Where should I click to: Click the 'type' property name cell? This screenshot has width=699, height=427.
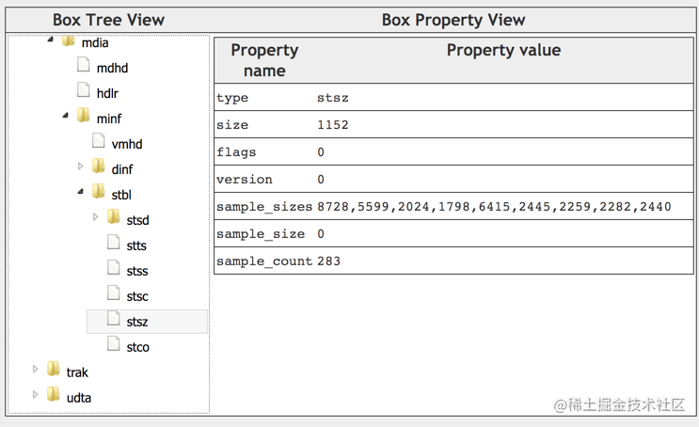tap(232, 98)
